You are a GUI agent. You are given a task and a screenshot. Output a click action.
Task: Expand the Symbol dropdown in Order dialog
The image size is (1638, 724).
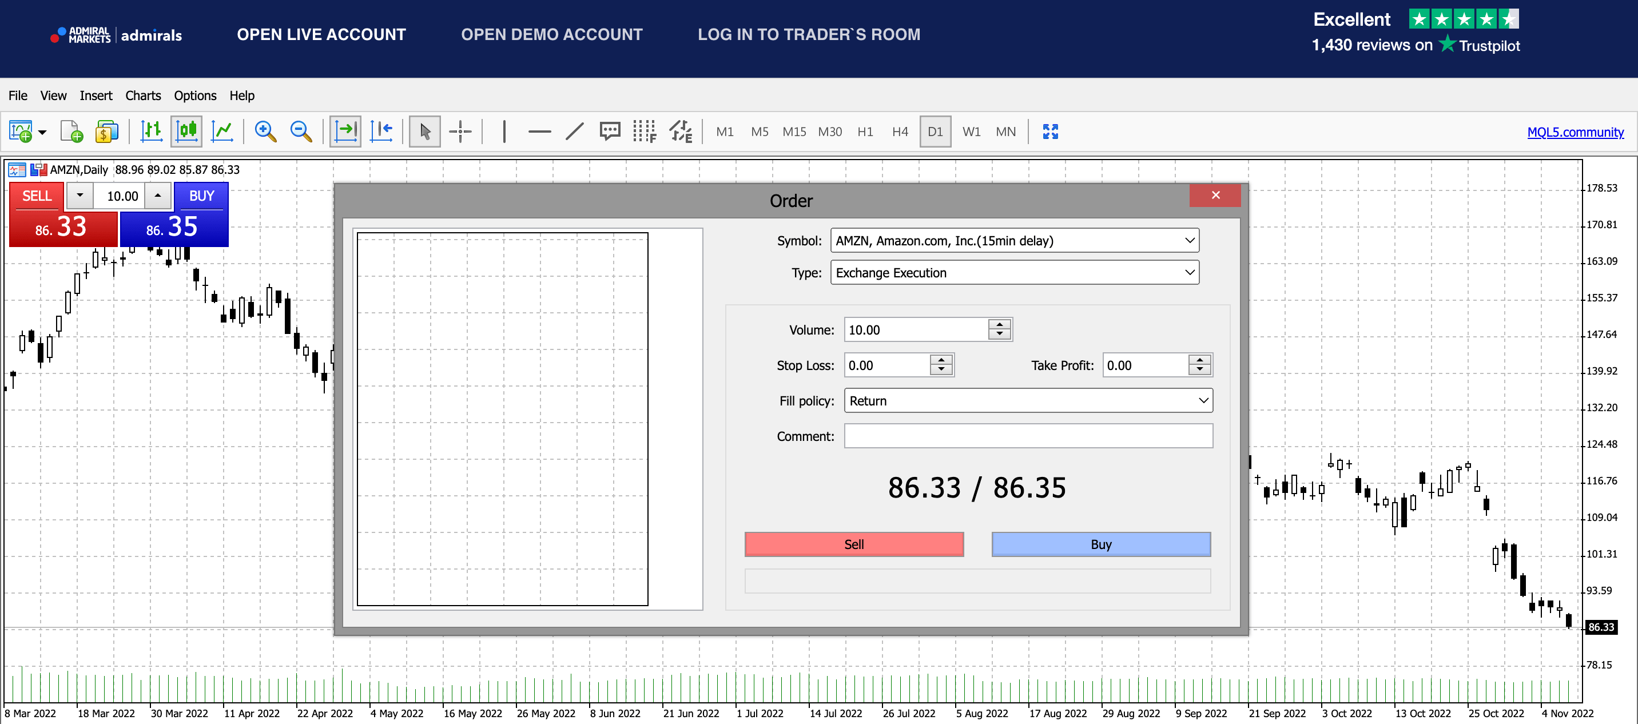[1189, 240]
